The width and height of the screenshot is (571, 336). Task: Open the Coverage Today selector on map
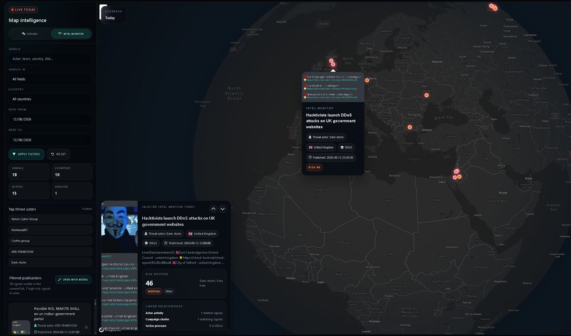114,14
